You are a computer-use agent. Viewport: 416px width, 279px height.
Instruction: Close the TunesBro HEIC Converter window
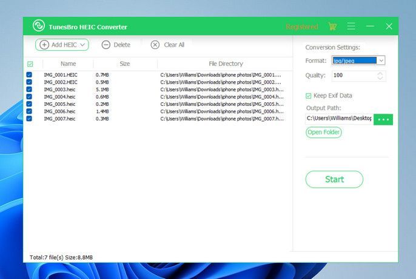coord(389,26)
